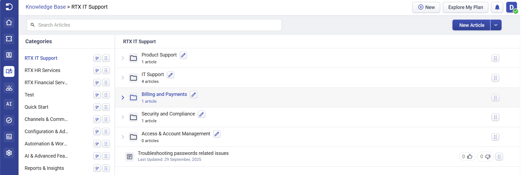Open drag-handle menu for Security and Compliance folder
This screenshot has width=521, height=175.
[x=495, y=117]
